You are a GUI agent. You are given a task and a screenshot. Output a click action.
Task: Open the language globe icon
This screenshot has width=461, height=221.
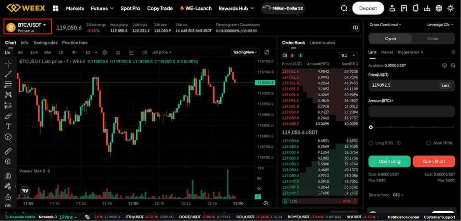click(438, 8)
